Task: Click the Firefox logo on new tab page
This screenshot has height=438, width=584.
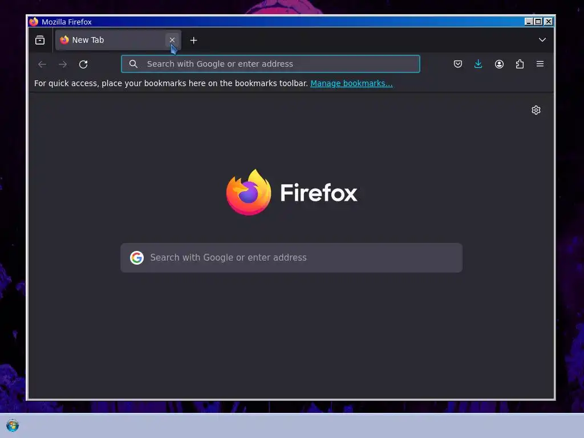Action: 291,192
